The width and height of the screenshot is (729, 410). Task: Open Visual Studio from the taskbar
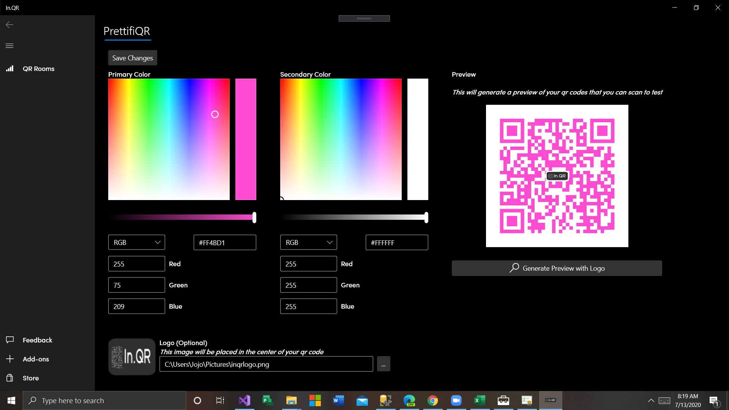click(x=245, y=401)
